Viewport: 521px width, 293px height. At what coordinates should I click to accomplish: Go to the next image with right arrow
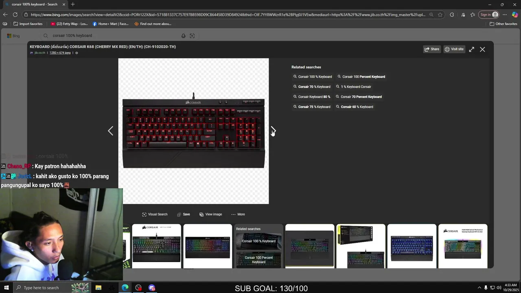tap(273, 131)
